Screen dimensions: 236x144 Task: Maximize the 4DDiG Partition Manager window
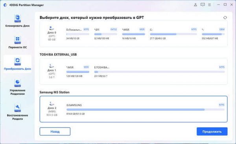[x=225, y=5]
